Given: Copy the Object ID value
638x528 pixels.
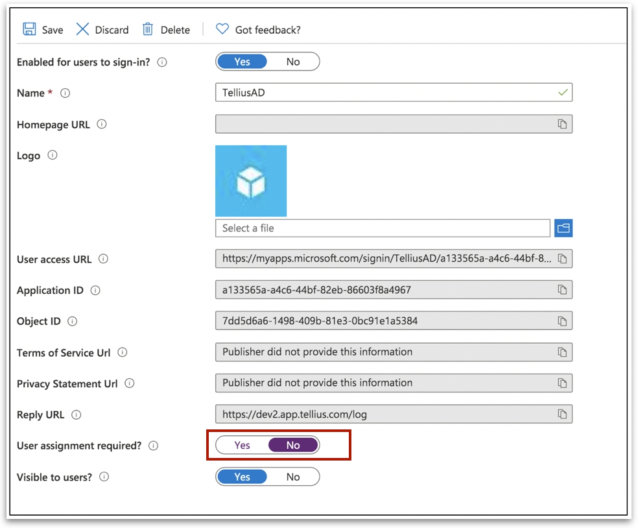Looking at the screenshot, I should click(562, 321).
